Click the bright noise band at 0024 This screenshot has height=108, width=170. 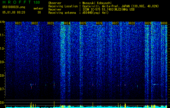coord(63,64)
